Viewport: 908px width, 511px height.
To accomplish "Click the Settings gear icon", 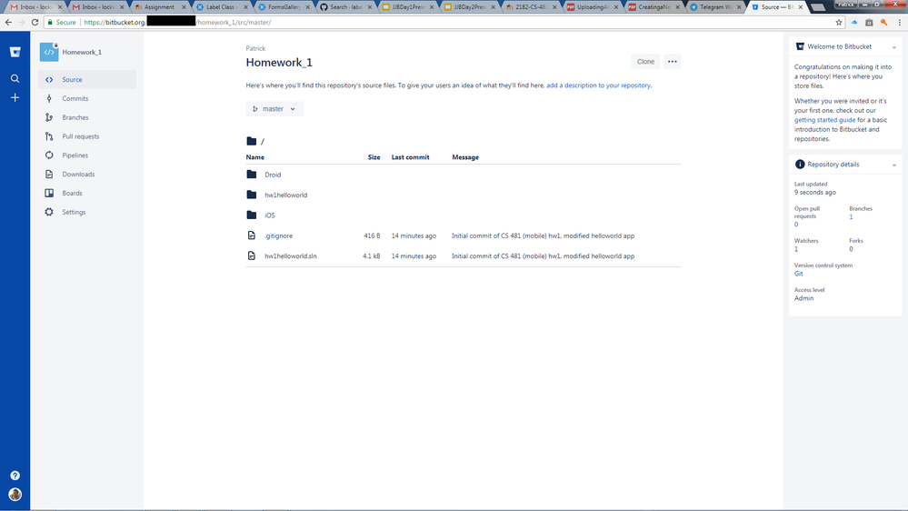I will [49, 212].
